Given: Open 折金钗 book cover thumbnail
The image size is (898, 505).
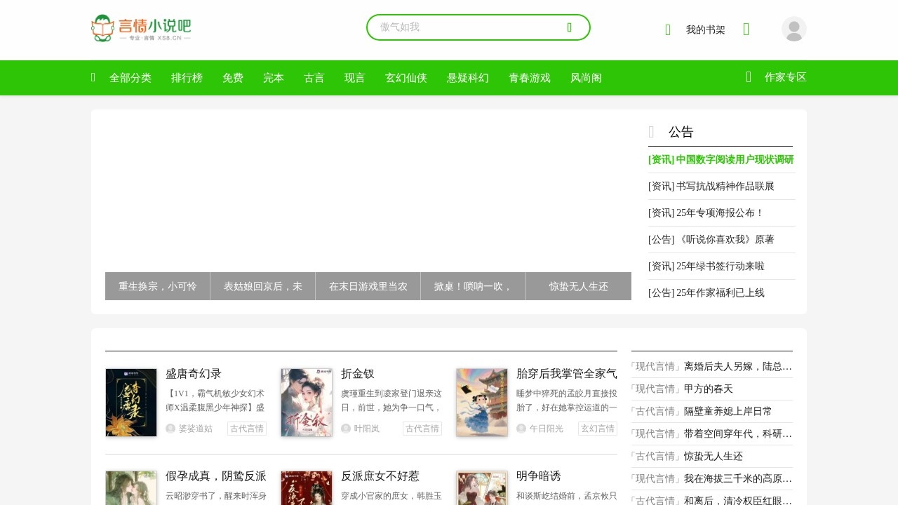Looking at the screenshot, I should tap(307, 403).
